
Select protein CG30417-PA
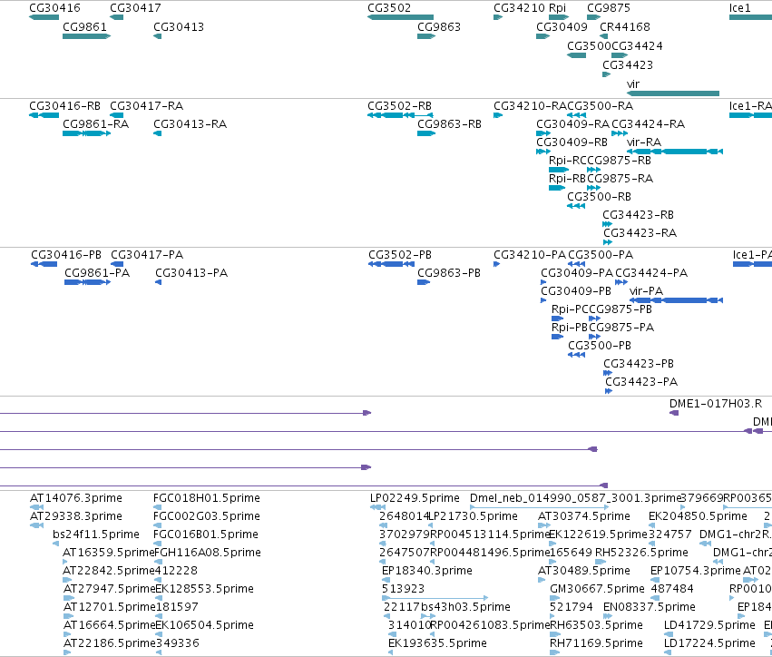click(x=147, y=255)
